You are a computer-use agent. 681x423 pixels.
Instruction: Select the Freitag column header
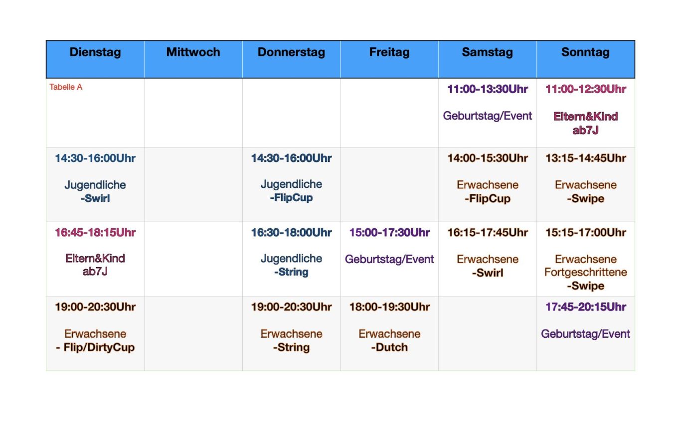(x=389, y=52)
